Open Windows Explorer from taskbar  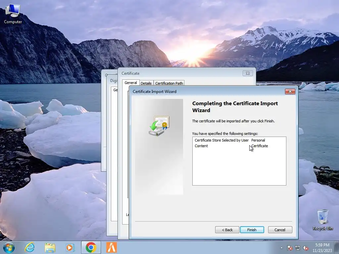50,247
